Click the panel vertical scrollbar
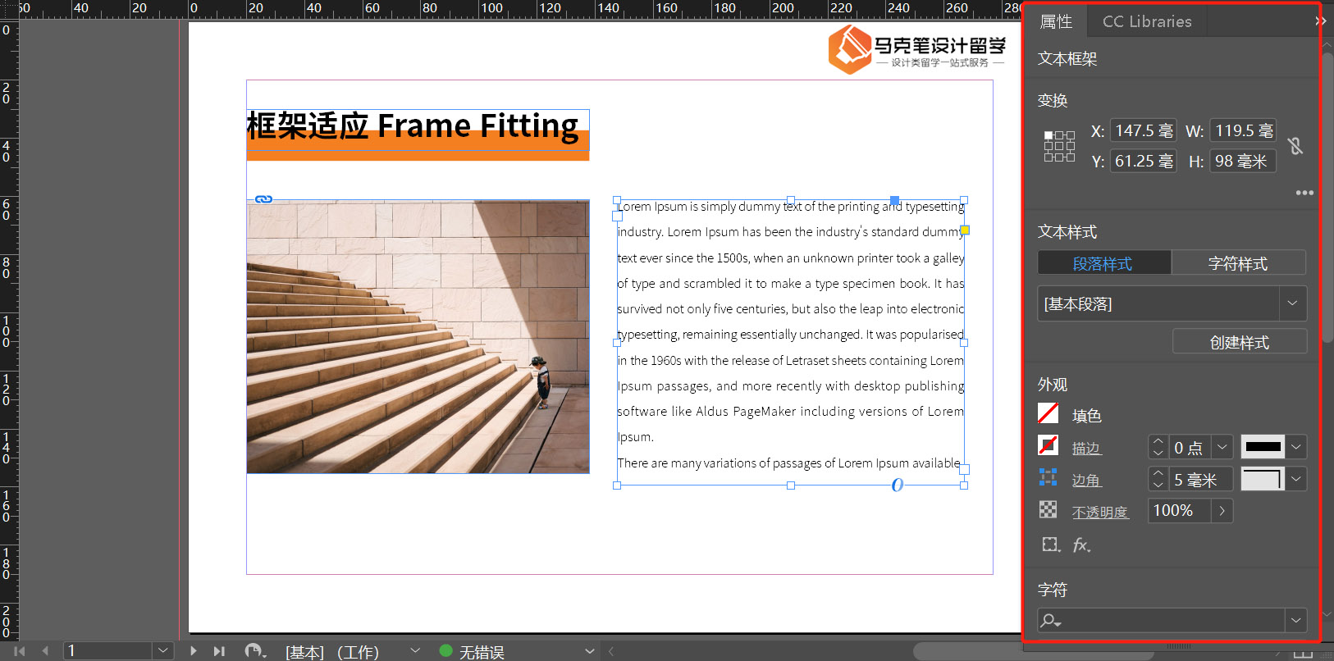Viewport: 1334px width, 661px height. pos(1327,197)
